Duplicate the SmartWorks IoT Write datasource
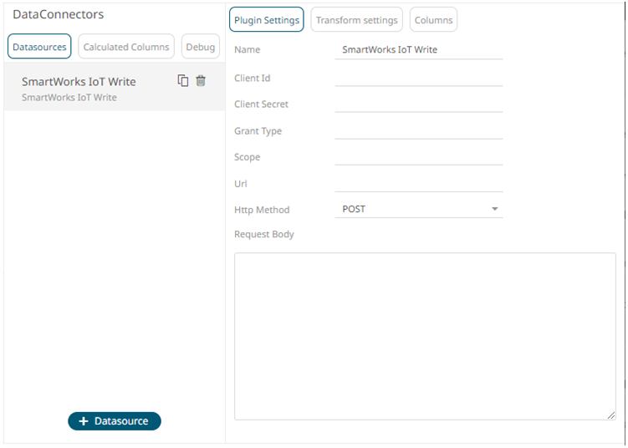628x448 pixels. click(183, 81)
